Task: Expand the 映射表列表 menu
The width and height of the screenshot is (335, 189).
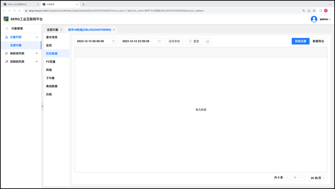Action: [37, 53]
